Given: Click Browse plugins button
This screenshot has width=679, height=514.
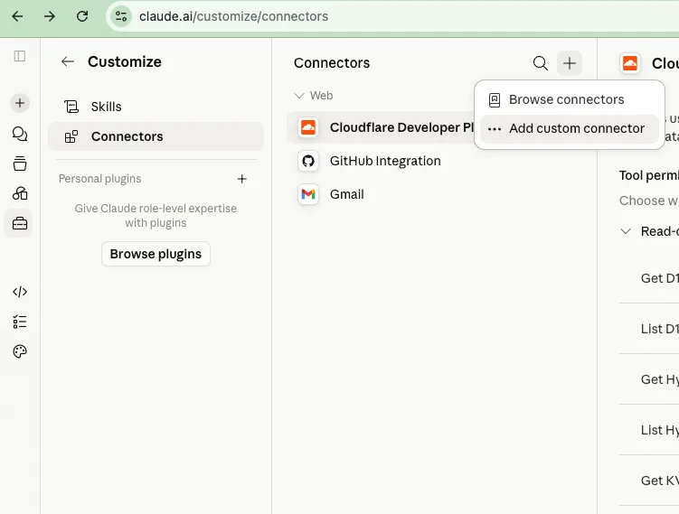Looking at the screenshot, I should [156, 254].
